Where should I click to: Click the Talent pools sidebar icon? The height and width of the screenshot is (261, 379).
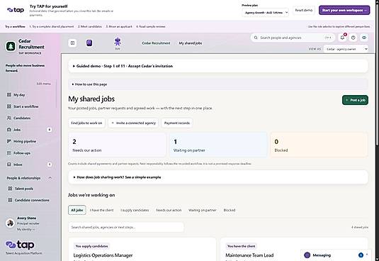pos(10,189)
